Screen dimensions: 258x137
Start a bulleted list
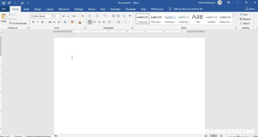click(x=90, y=16)
